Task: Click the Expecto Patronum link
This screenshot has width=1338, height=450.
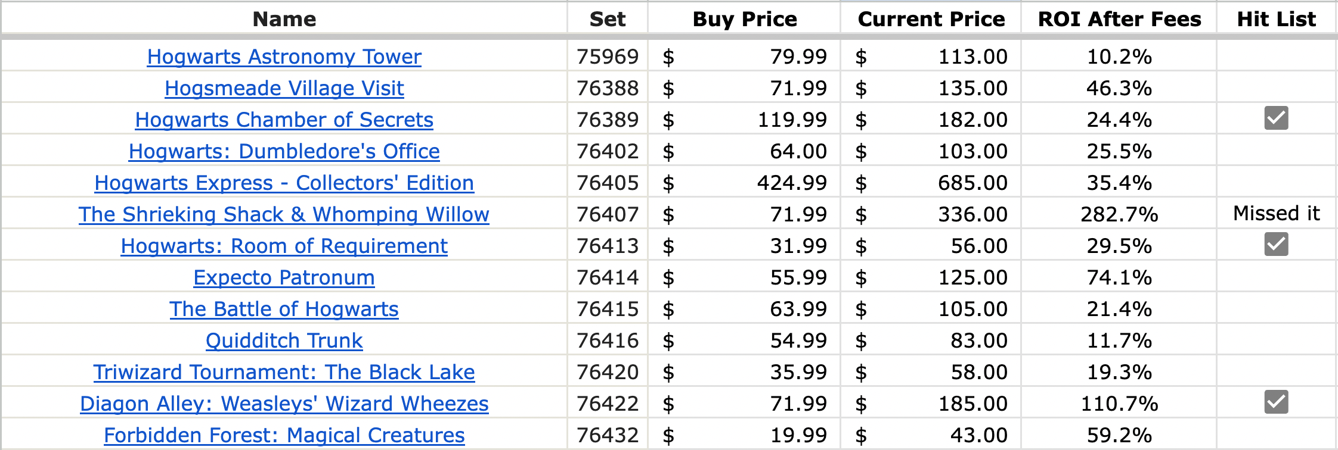Action: (284, 277)
